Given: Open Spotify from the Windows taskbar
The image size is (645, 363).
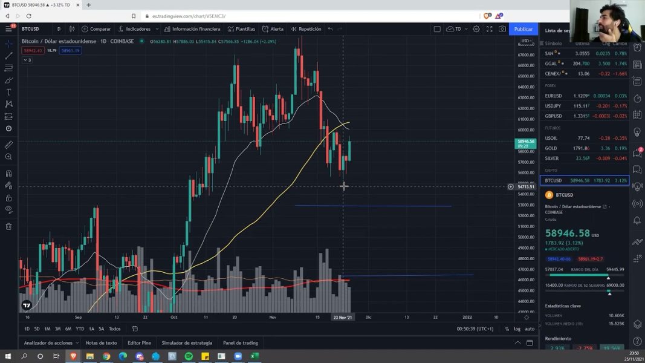Looking at the screenshot, I should pyautogui.click(x=189, y=356).
